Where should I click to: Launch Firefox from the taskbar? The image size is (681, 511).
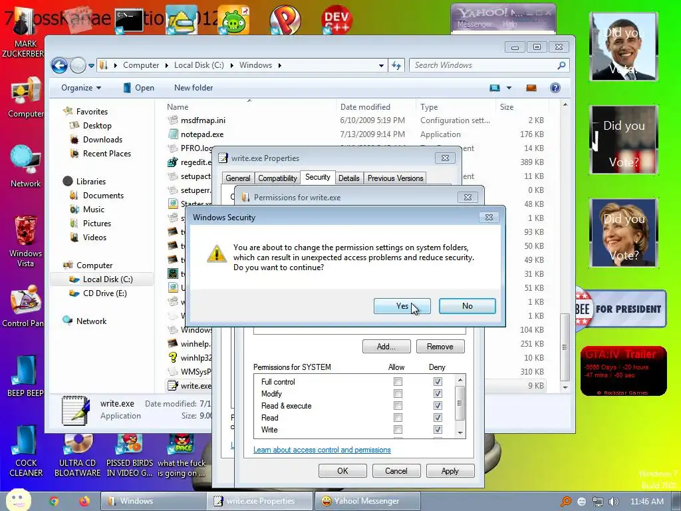click(84, 501)
